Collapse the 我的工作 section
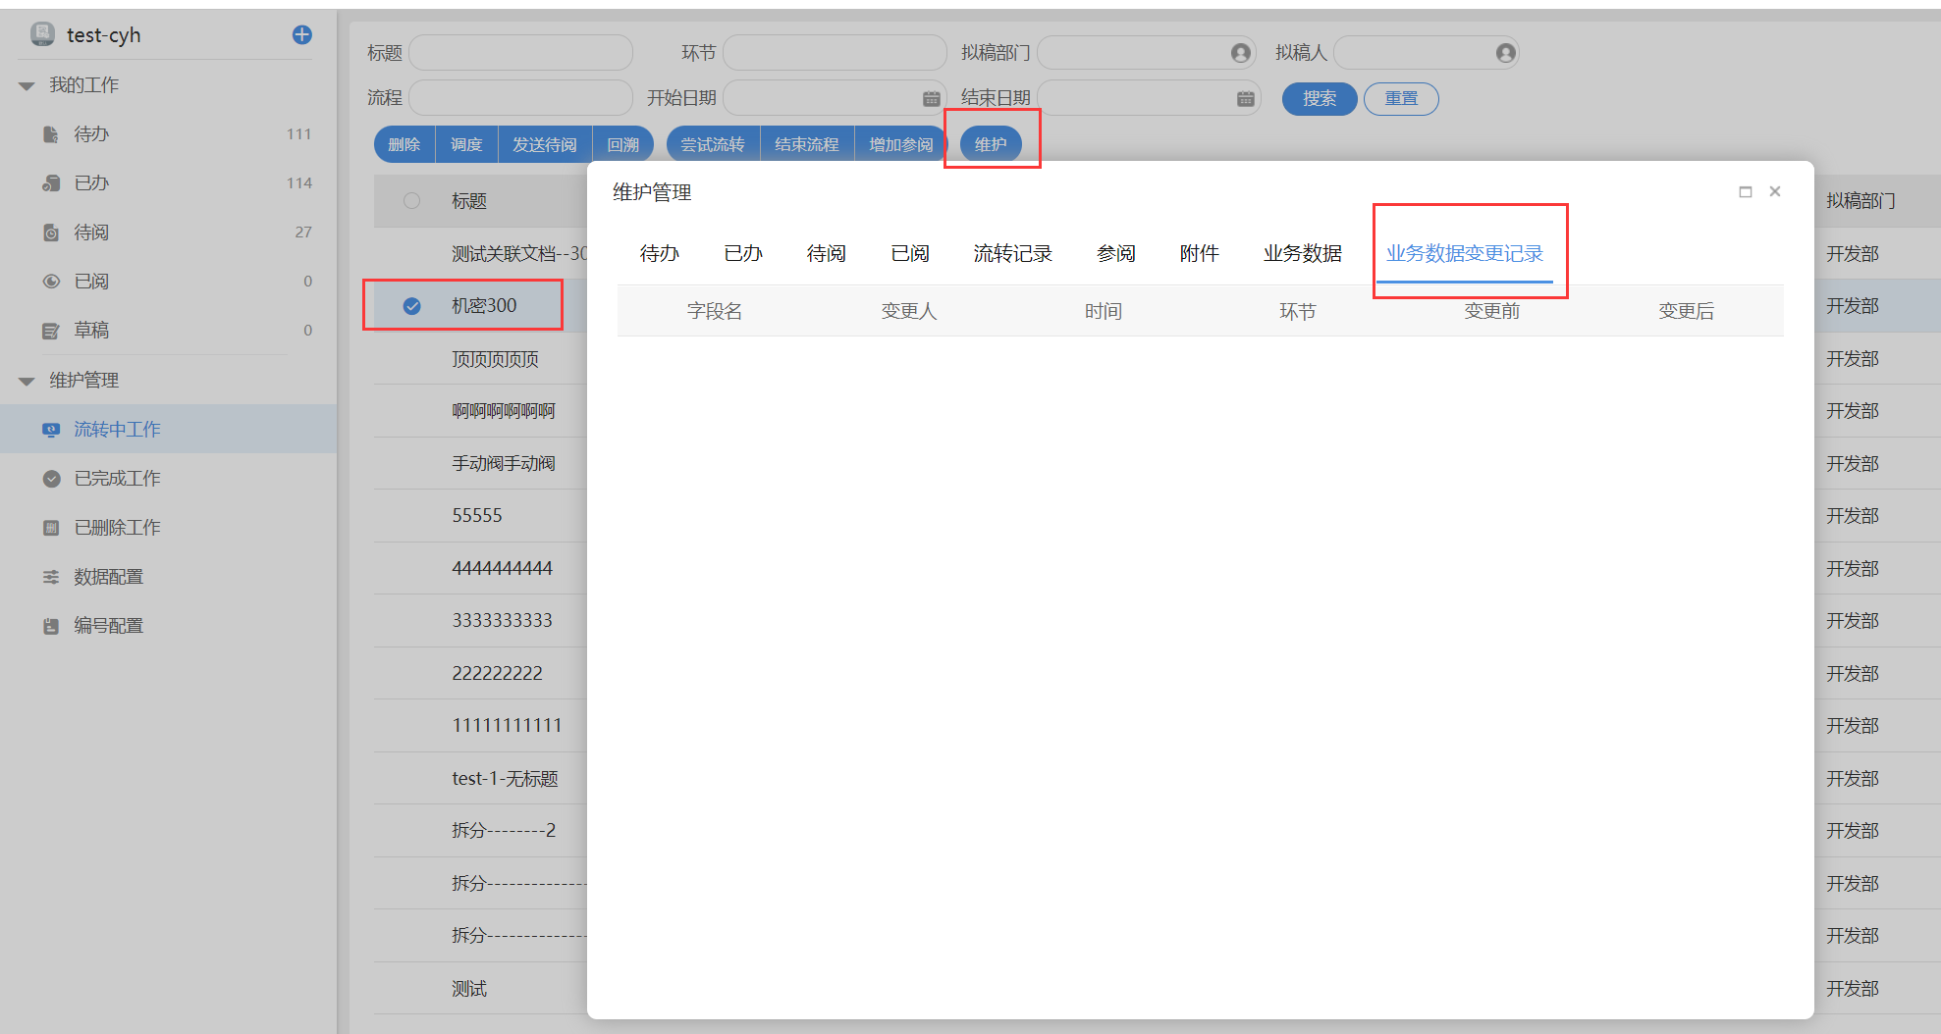 (27, 86)
